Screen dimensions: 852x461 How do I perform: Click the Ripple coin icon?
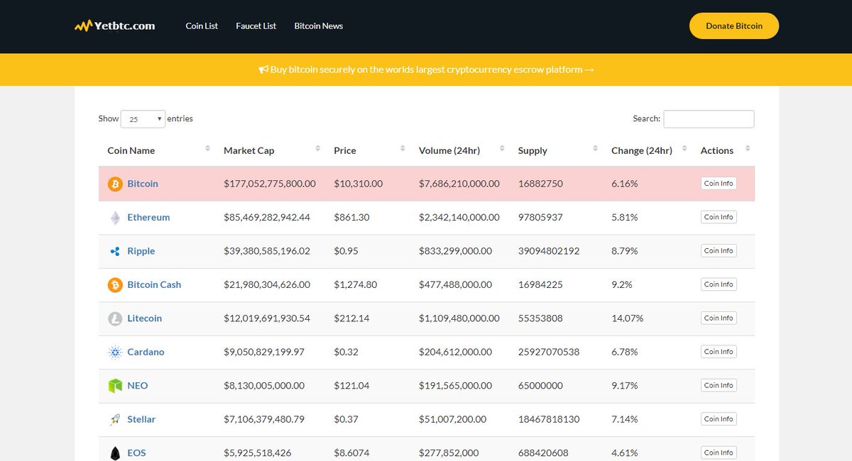[115, 251]
